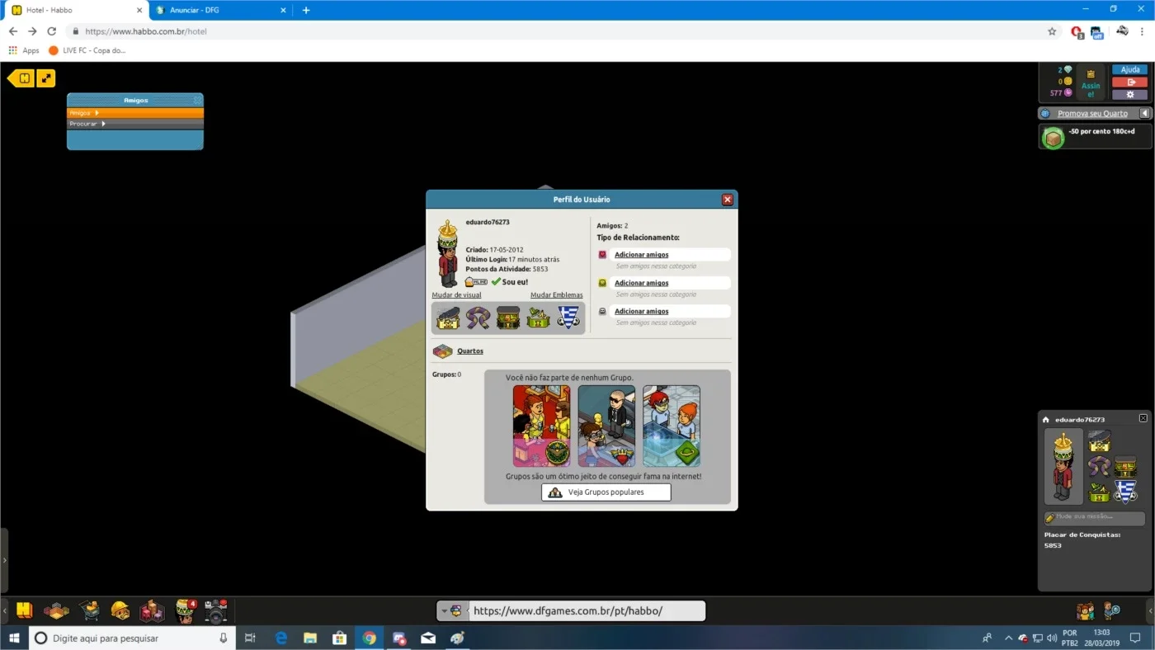Image resolution: width=1155 pixels, height=650 pixels.
Task: Click the avatar face icon with notification badge
Action: click(186, 611)
